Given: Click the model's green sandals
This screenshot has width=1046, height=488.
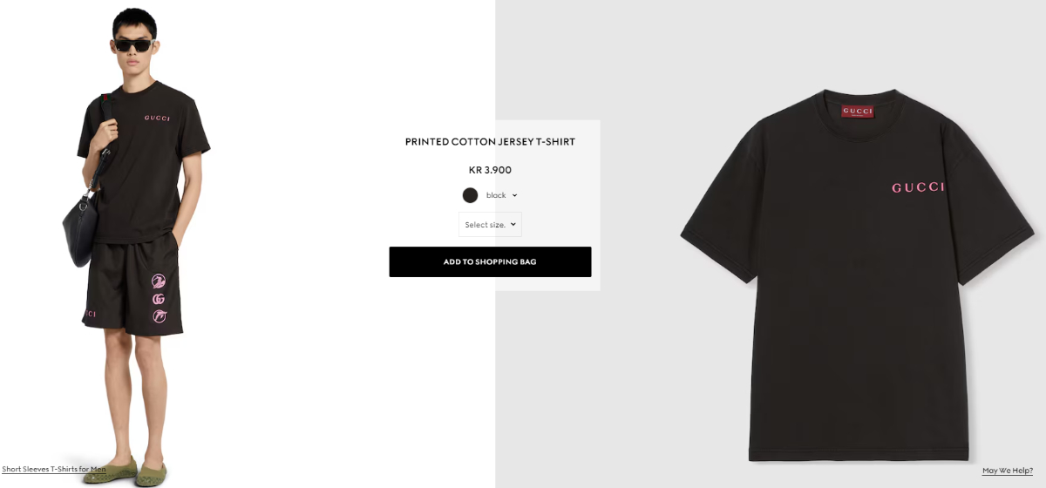Looking at the screenshot, I should [x=133, y=471].
